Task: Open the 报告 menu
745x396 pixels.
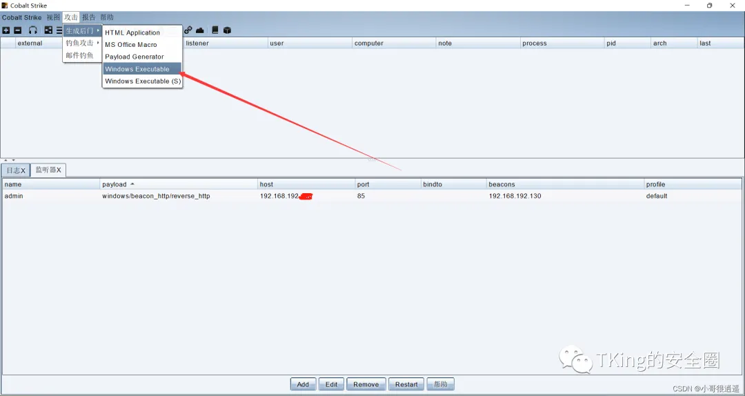Action: click(x=89, y=17)
